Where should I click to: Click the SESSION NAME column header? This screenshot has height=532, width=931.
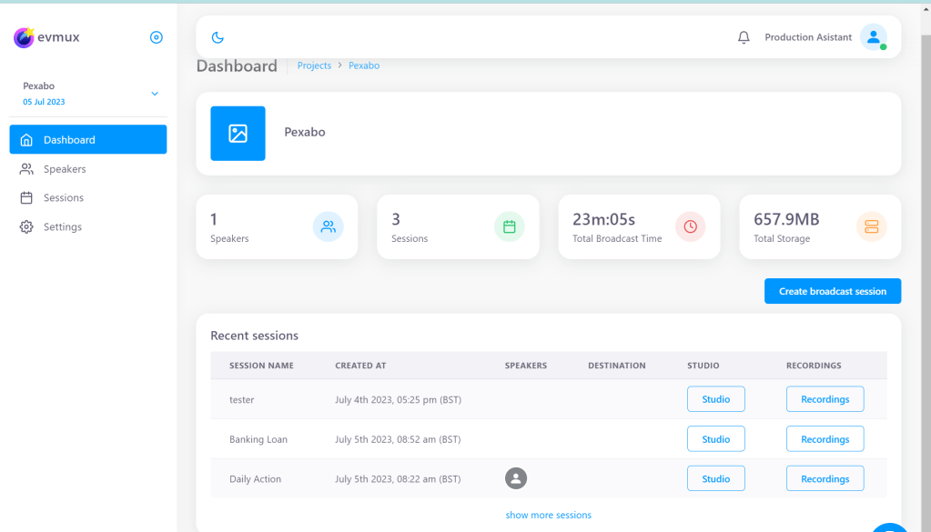(x=261, y=366)
